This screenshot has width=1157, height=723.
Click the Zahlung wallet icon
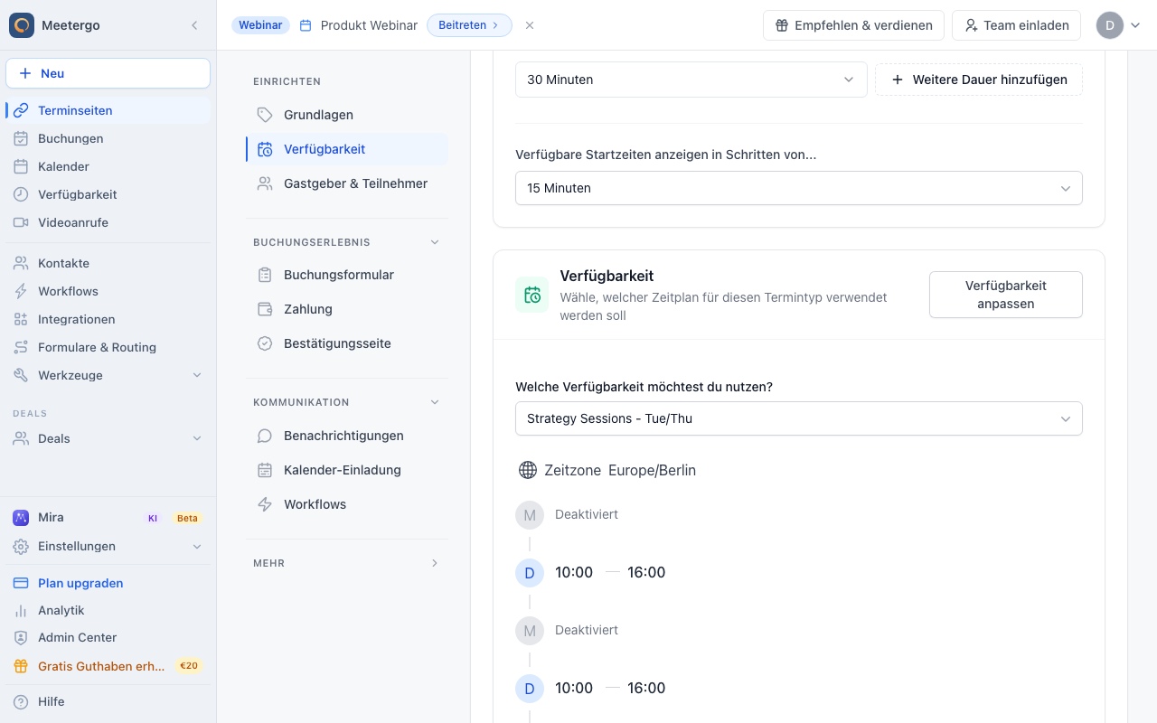click(265, 309)
